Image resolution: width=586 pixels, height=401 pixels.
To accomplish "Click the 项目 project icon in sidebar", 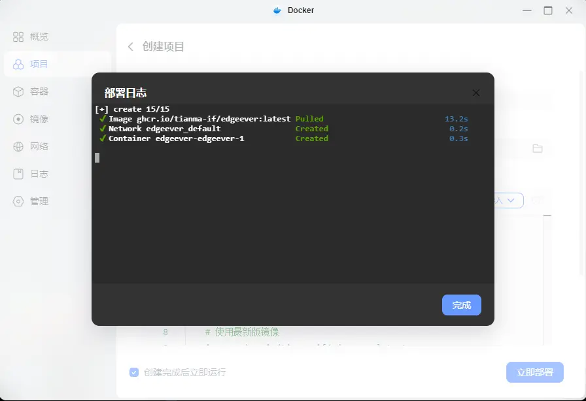I will coord(18,64).
